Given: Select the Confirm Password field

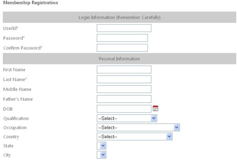Looking at the screenshot, I should [x=122, y=48].
